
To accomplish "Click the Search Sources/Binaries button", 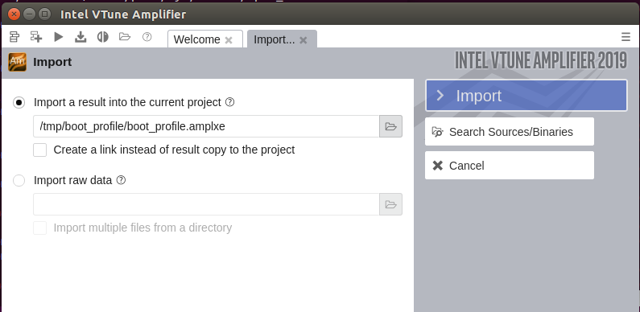I will point(510,132).
